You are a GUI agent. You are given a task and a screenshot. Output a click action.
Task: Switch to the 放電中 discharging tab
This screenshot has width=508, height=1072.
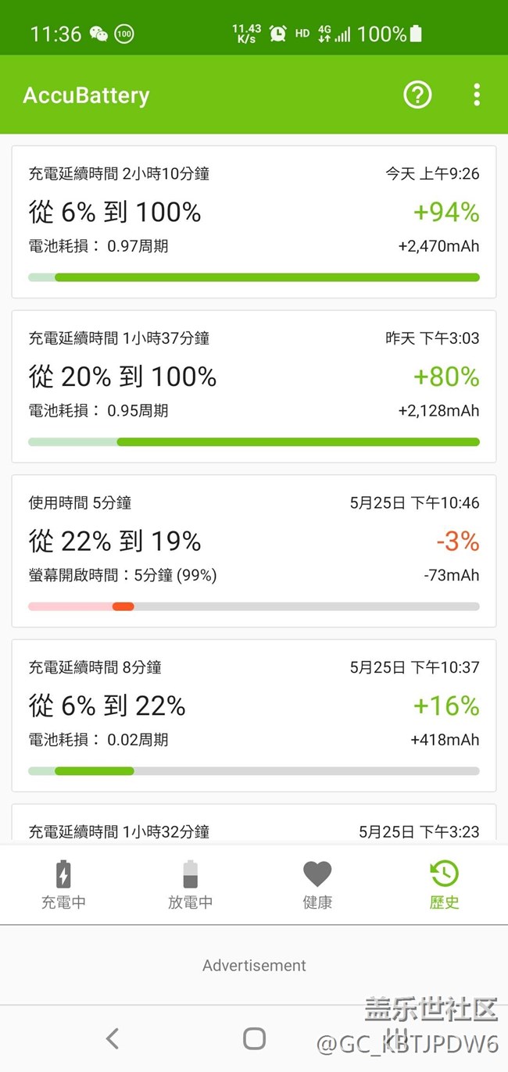pos(190,884)
